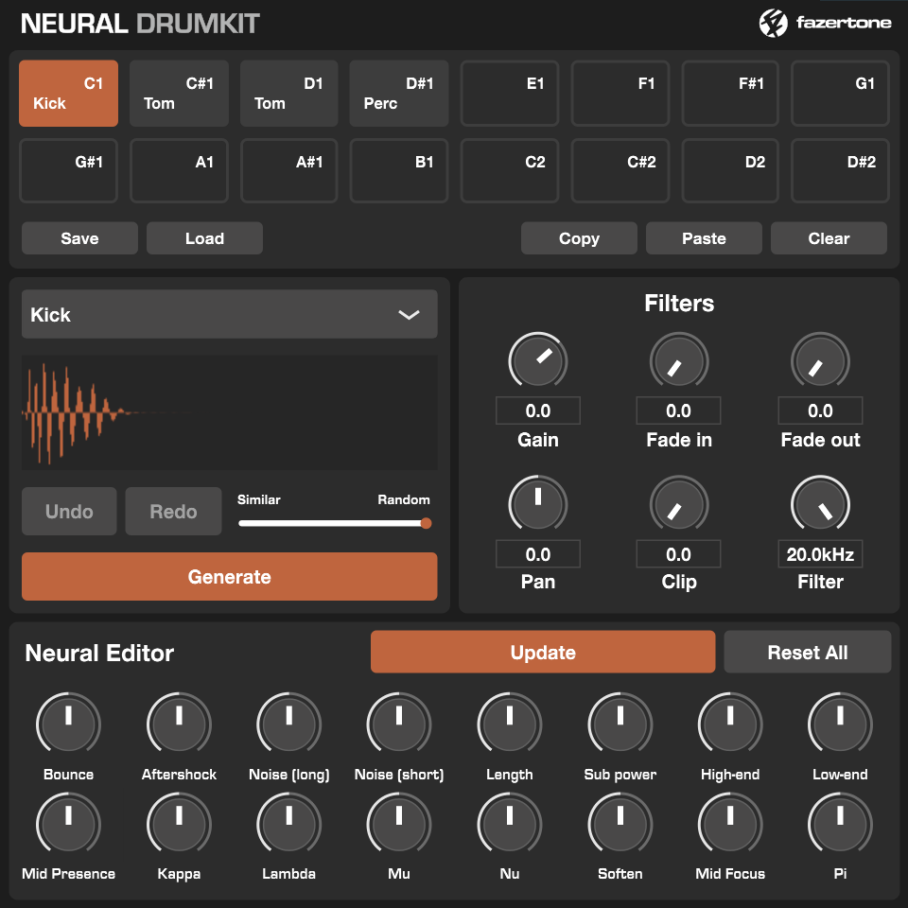Image resolution: width=908 pixels, height=908 pixels.
Task: Click the Gain knob
Action: coord(537,360)
